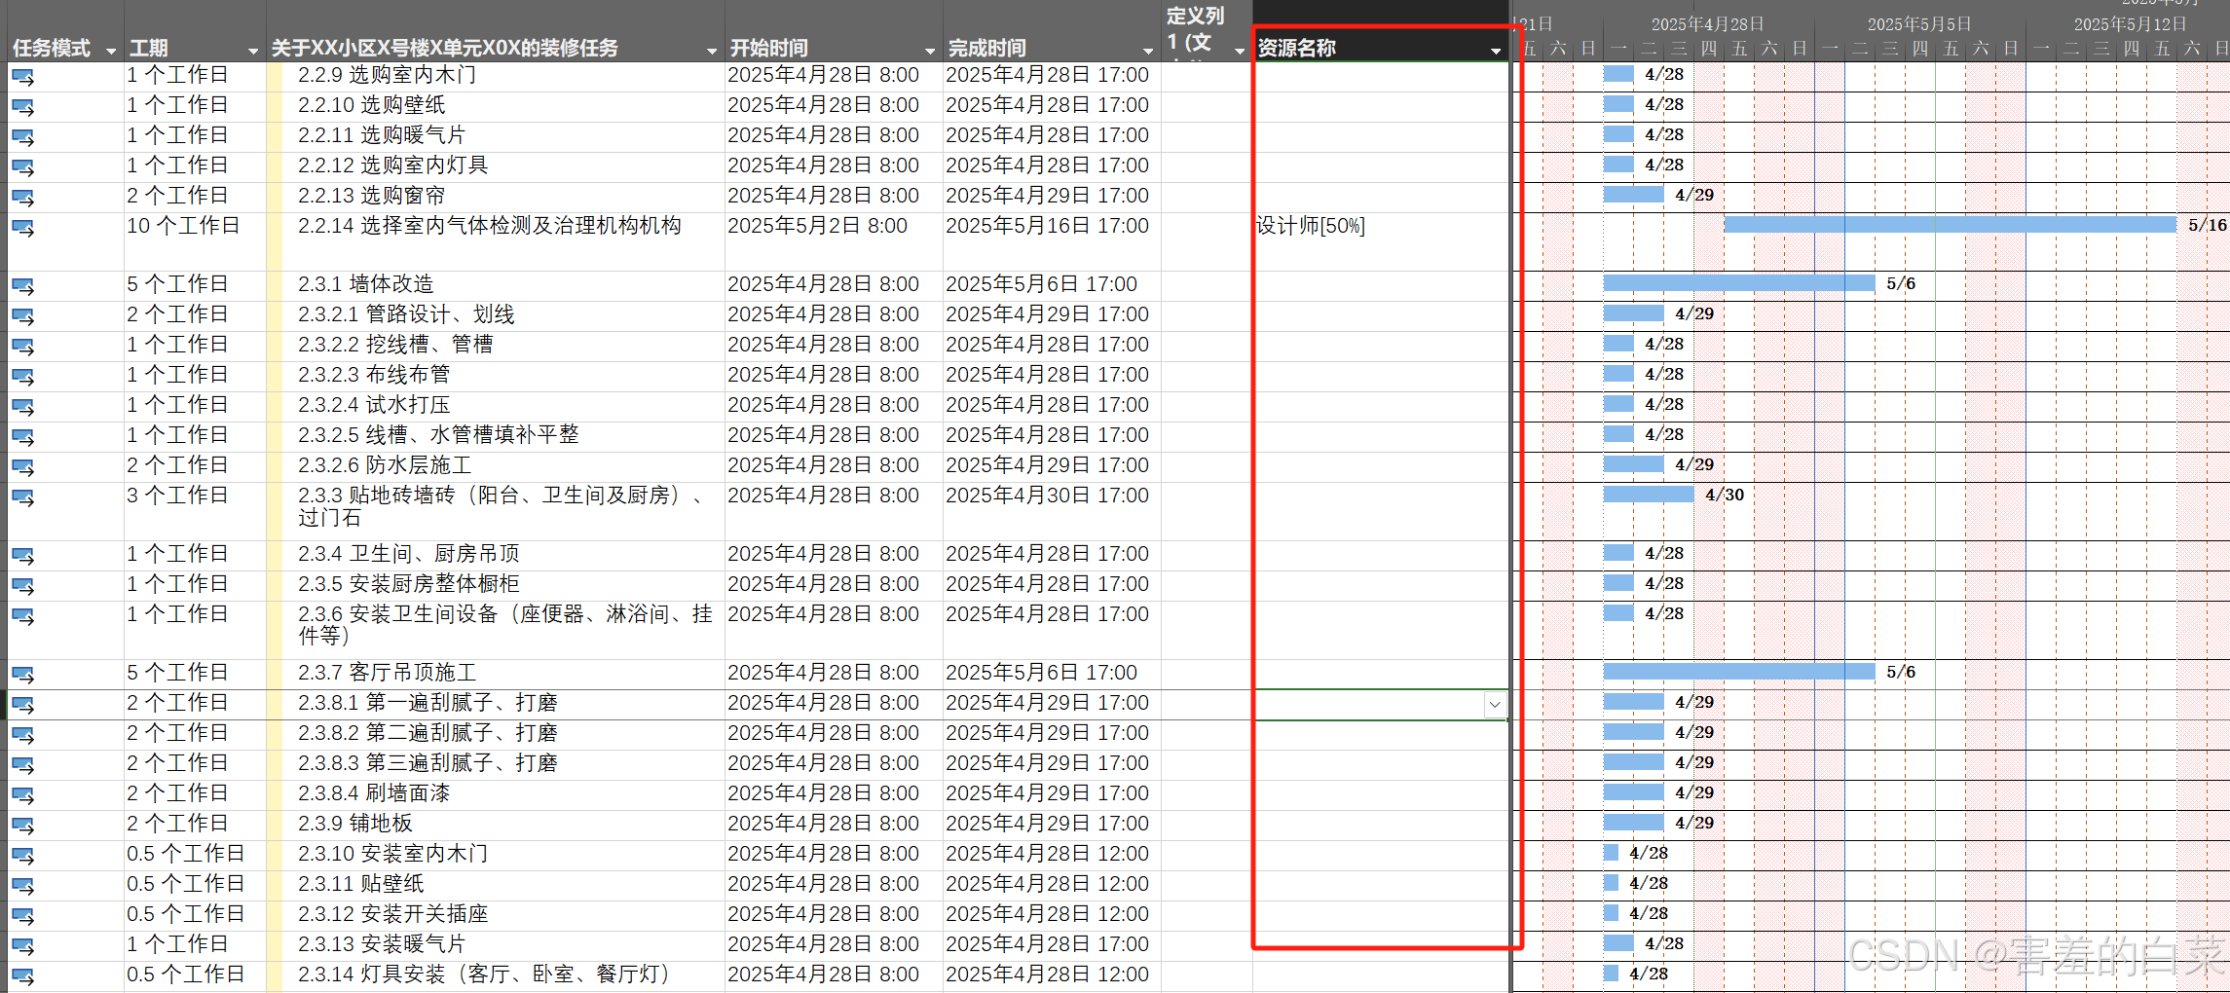2230x993 pixels.
Task: Click the 2.3.1 墙体改造 Gantt bar ending 5/6
Action: pos(1739,283)
